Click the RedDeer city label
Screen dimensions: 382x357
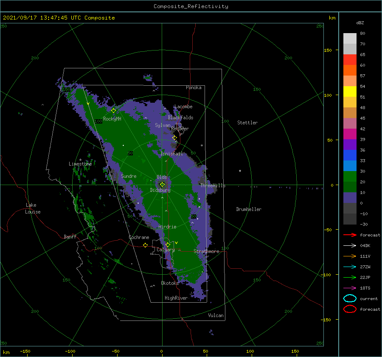tap(180, 129)
